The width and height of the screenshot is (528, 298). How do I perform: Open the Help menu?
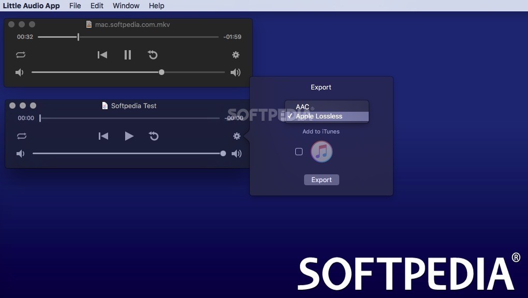coord(157,6)
